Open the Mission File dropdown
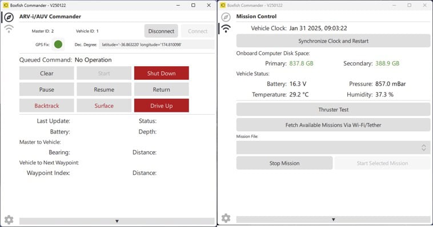This screenshot has width=433, height=227. (333, 148)
